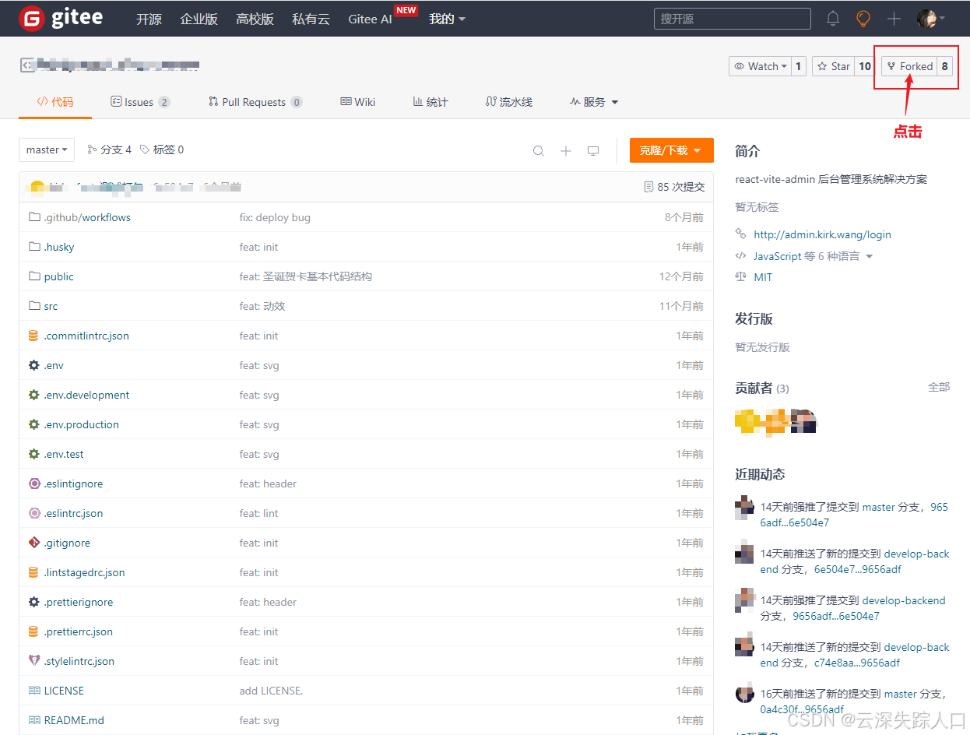
Task: Open the 85 次提交 commits link
Action: coord(674,187)
